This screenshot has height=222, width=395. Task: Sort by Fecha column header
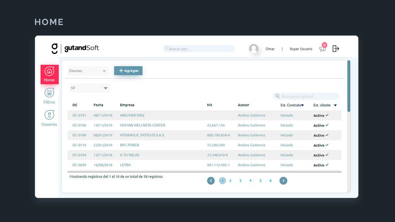click(98, 105)
